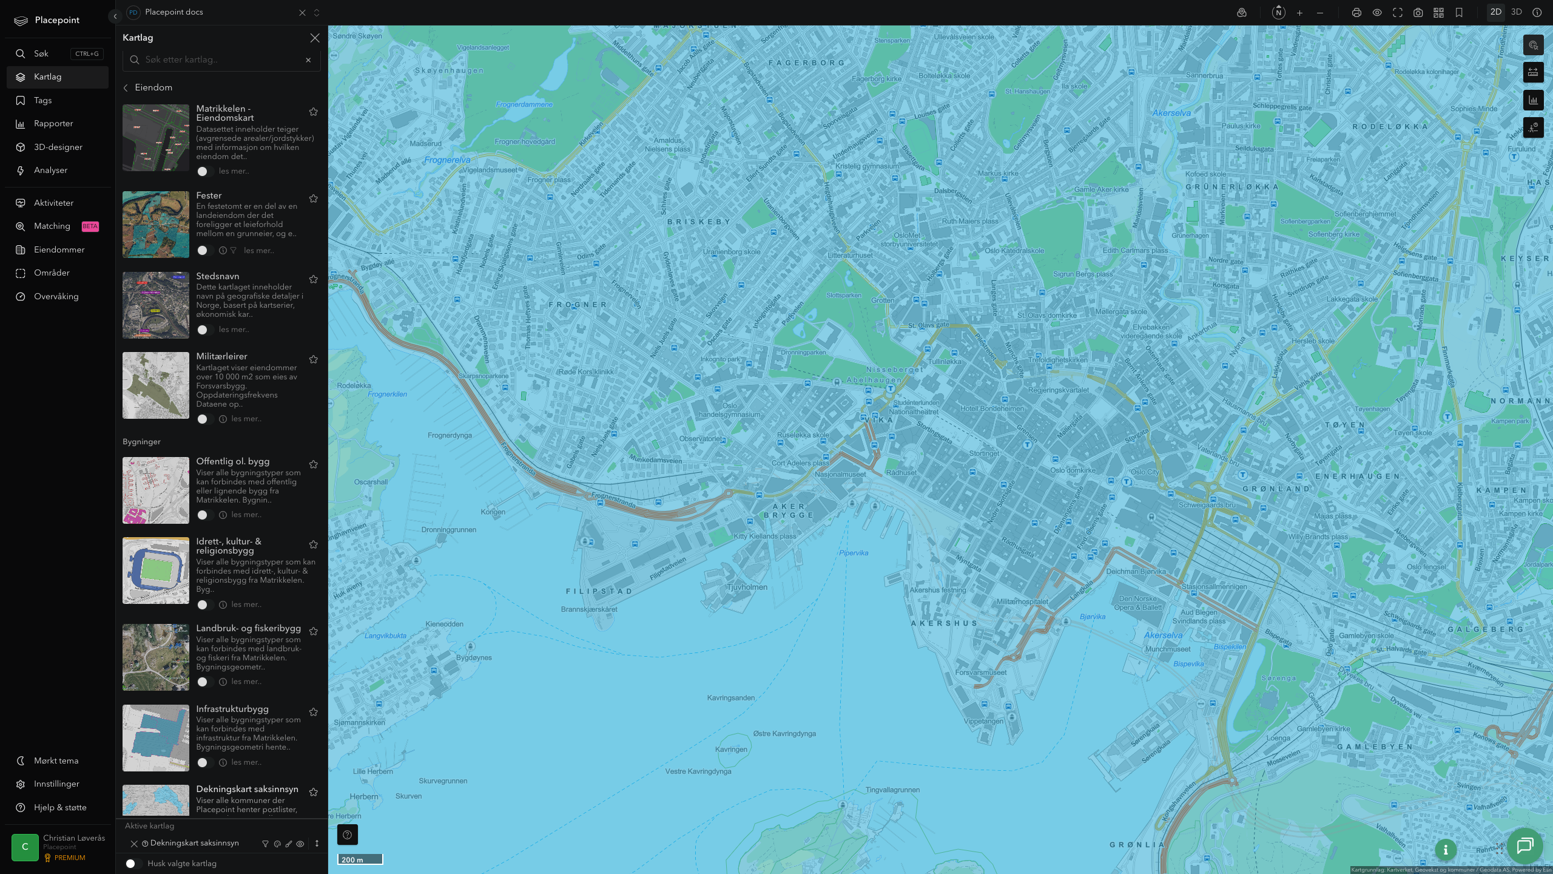Reorder active layers with the up-down arrow
The image size is (1553, 874).
pos(317,844)
